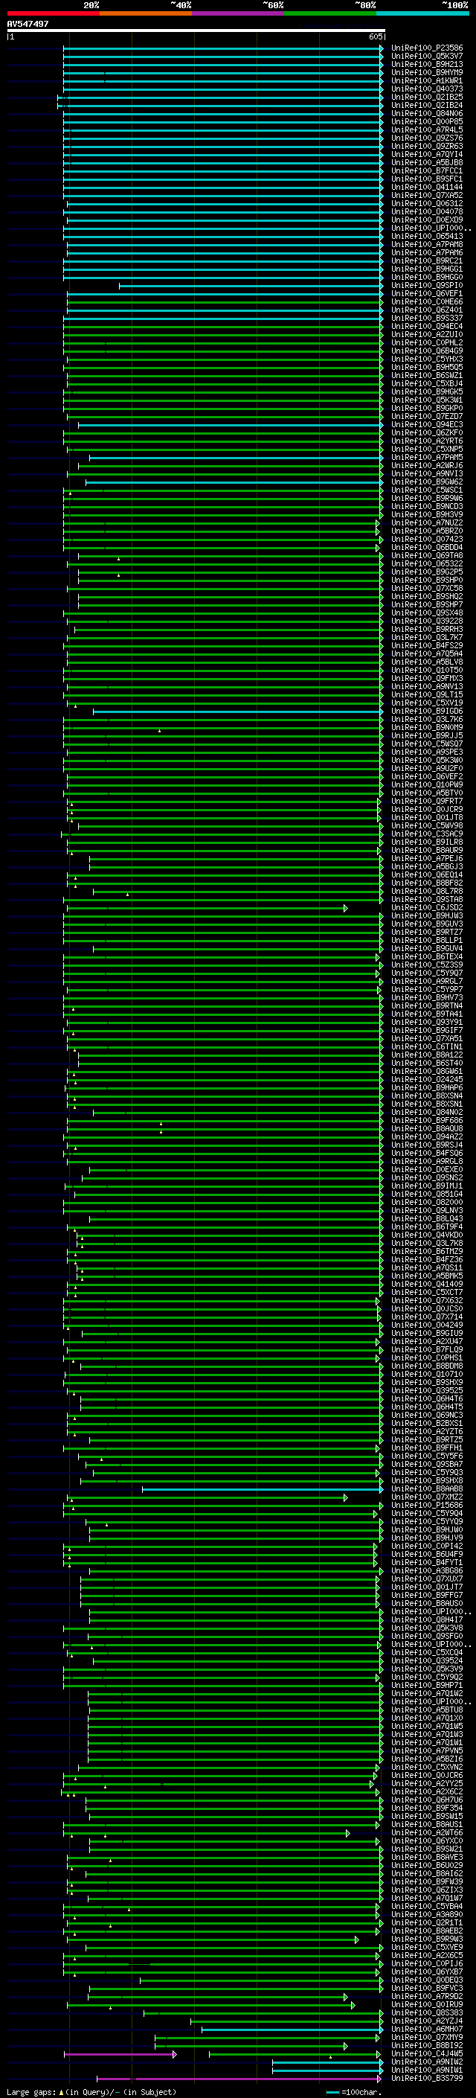This screenshot has height=2098, width=476.
Task: Select the UniRef100_Q9SPI0 hit label
Action: [x=426, y=285]
